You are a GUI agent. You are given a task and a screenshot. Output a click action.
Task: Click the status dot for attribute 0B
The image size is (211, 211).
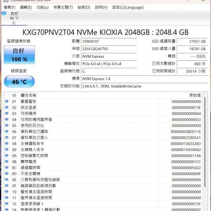coord(7,162)
